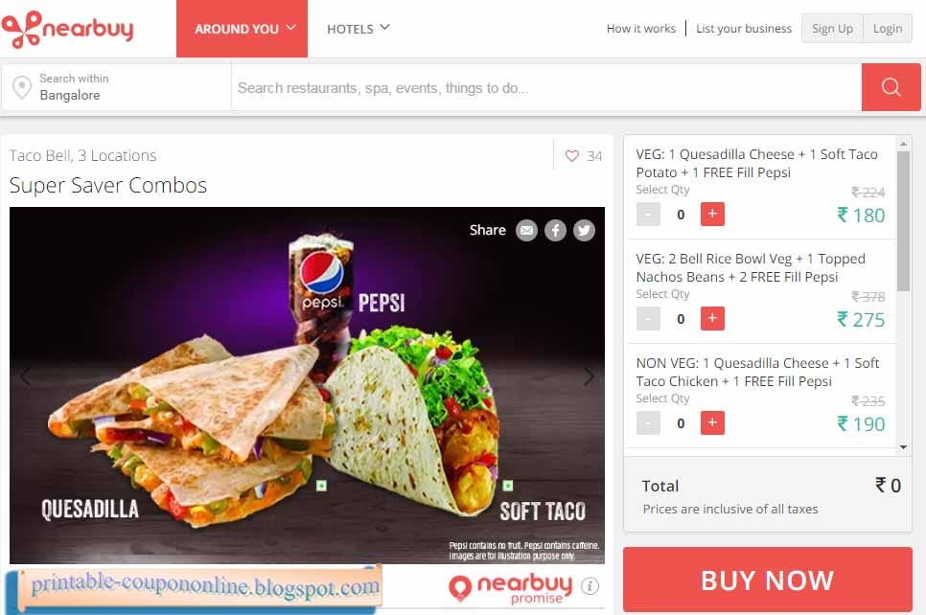Open nearbuy promise info icon
The height and width of the screenshot is (615, 926).
pyautogui.click(x=590, y=586)
